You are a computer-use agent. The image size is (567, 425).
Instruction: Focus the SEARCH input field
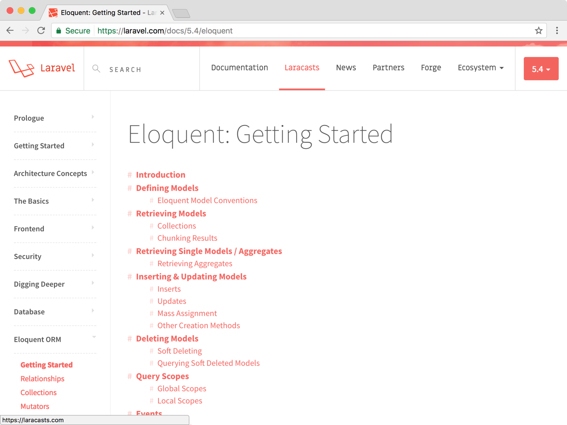pos(142,69)
